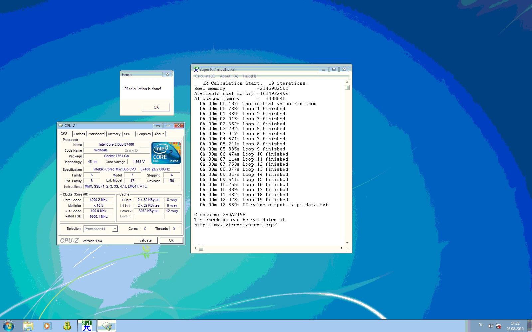Click OK button in CPU-Z
Image resolution: width=532 pixels, height=332 pixels.
[x=171, y=240]
